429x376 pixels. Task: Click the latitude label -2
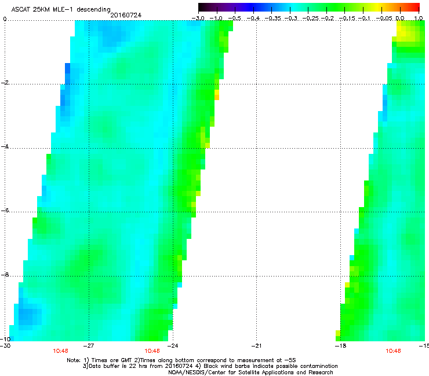pos(5,83)
